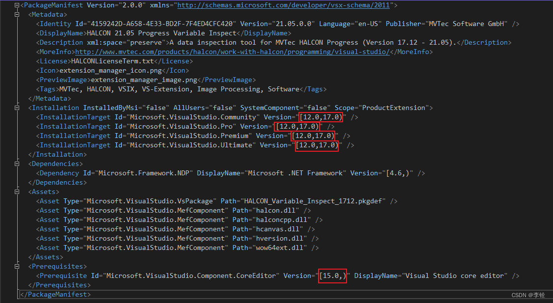Collapse the Metadata section outline box
This screenshot has width=553, height=303.
(17, 14)
